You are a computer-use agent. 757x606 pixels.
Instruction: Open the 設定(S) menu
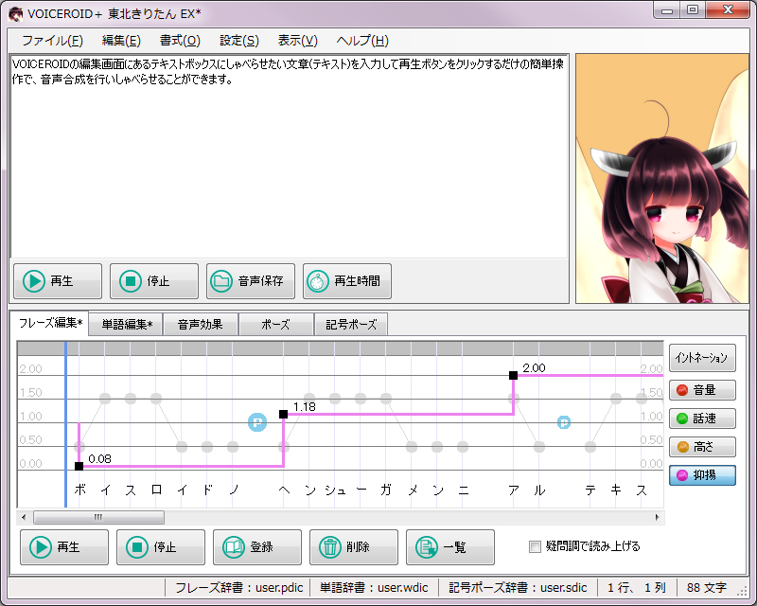pos(239,41)
